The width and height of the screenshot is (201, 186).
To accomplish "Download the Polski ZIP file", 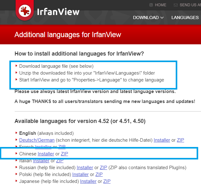I will (x=99, y=174).
